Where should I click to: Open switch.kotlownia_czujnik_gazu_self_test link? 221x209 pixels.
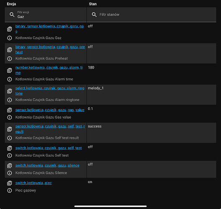click(x=49, y=148)
